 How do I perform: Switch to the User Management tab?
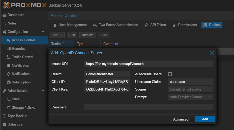click(70, 25)
